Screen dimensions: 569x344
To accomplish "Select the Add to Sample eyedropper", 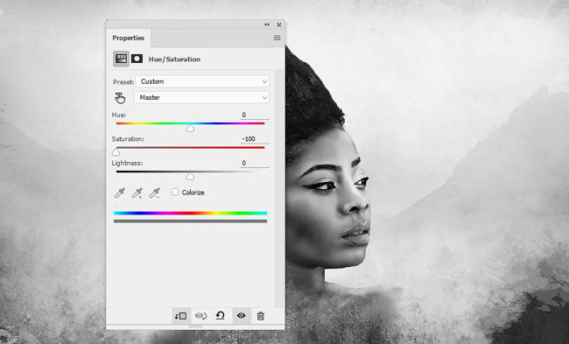I will [137, 193].
